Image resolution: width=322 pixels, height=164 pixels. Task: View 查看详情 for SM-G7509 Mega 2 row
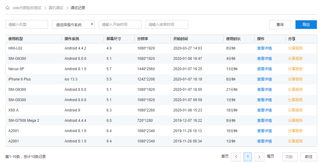coord(264,121)
